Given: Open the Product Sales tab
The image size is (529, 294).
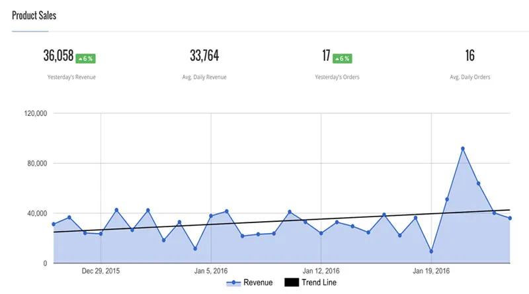Looking at the screenshot, I should pyautogui.click(x=34, y=16).
